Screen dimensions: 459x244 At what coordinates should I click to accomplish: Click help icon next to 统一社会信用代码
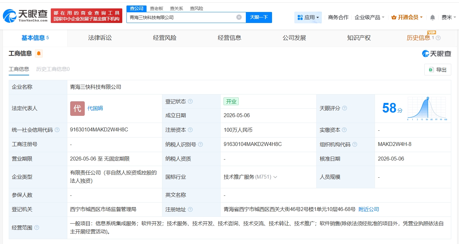[57, 130]
